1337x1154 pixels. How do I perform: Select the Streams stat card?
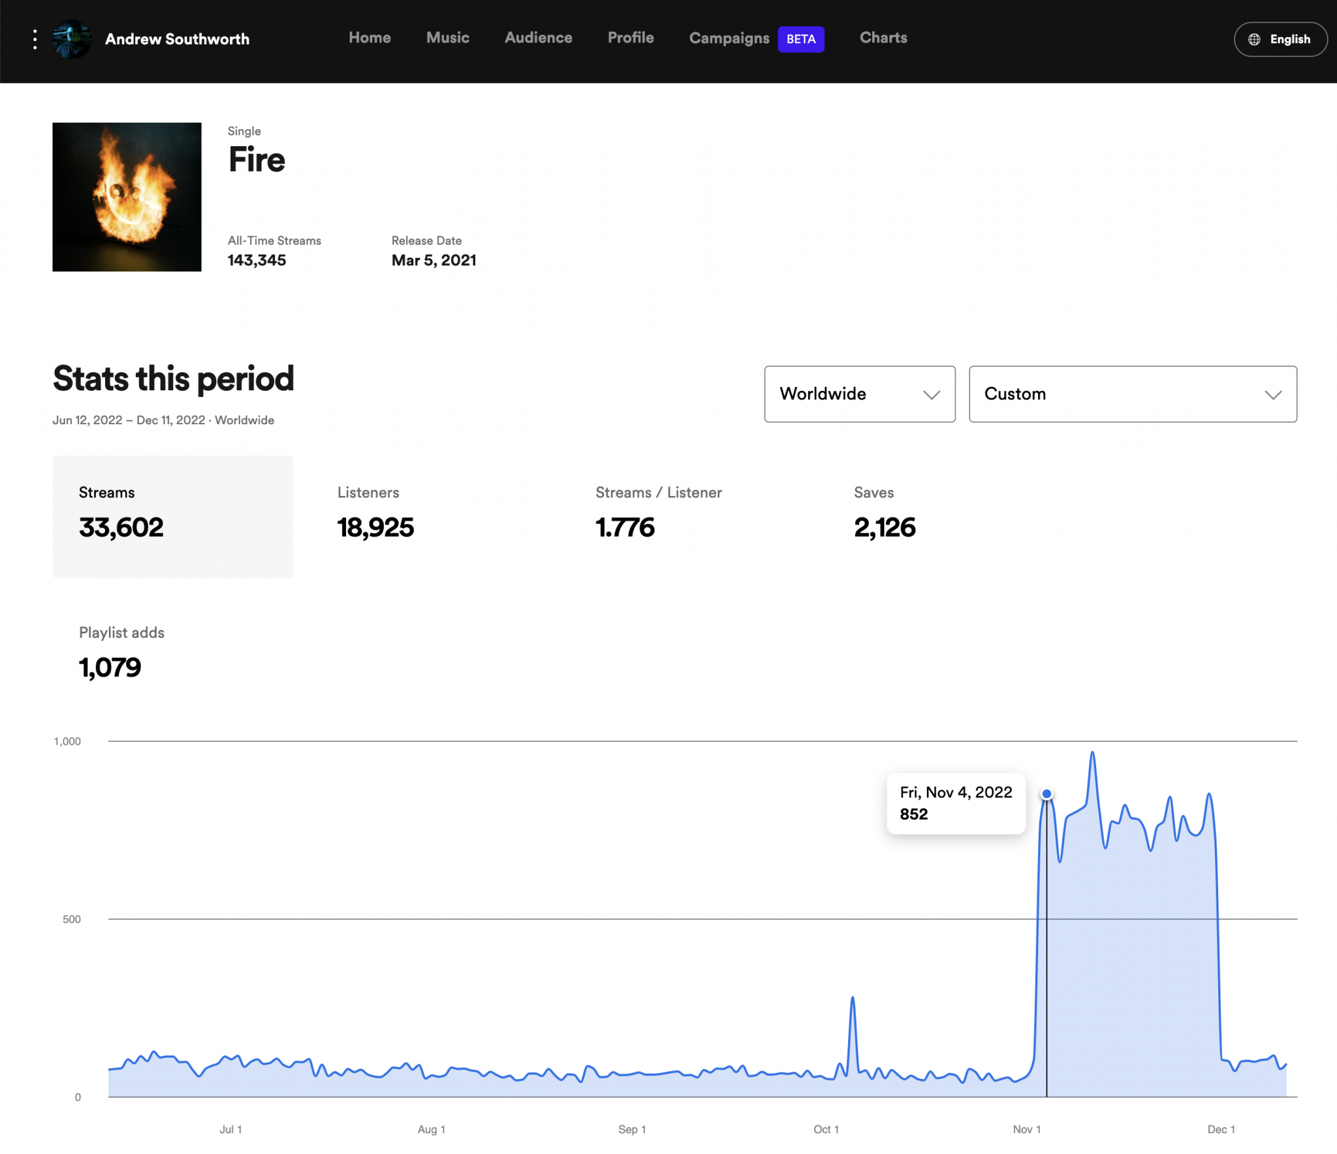pyautogui.click(x=173, y=516)
